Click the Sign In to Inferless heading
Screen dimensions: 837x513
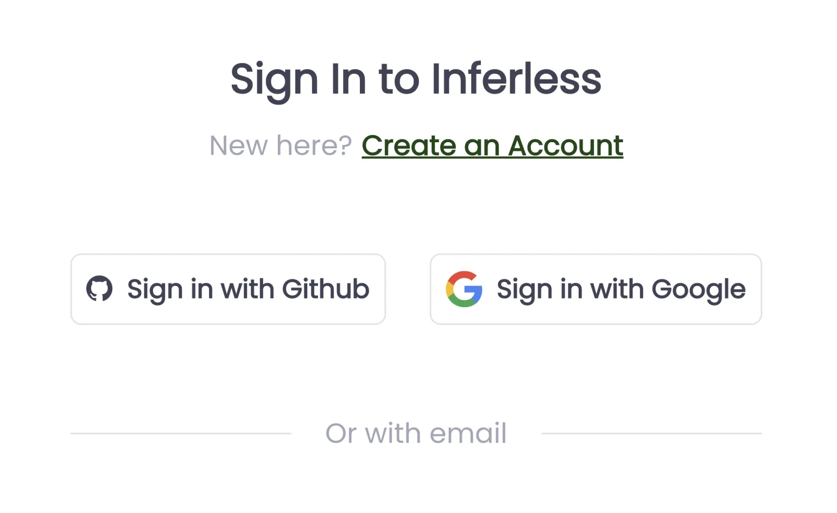pos(416,79)
